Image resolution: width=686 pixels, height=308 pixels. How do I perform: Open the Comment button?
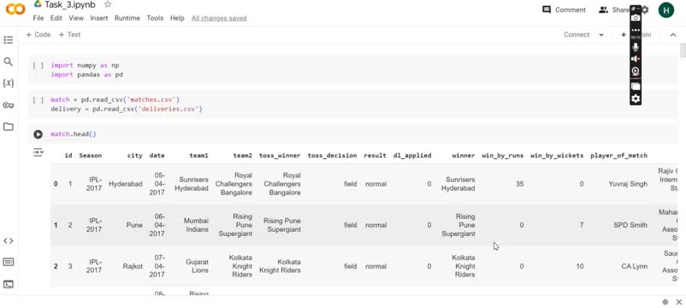(x=564, y=9)
